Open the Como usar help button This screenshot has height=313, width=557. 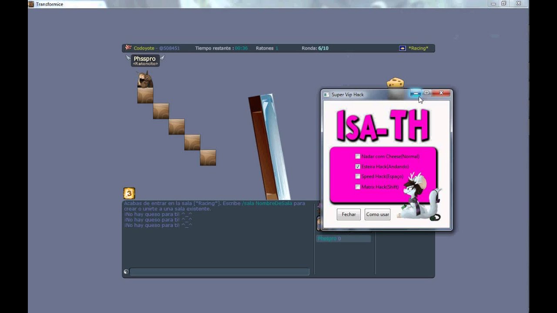pyautogui.click(x=377, y=214)
